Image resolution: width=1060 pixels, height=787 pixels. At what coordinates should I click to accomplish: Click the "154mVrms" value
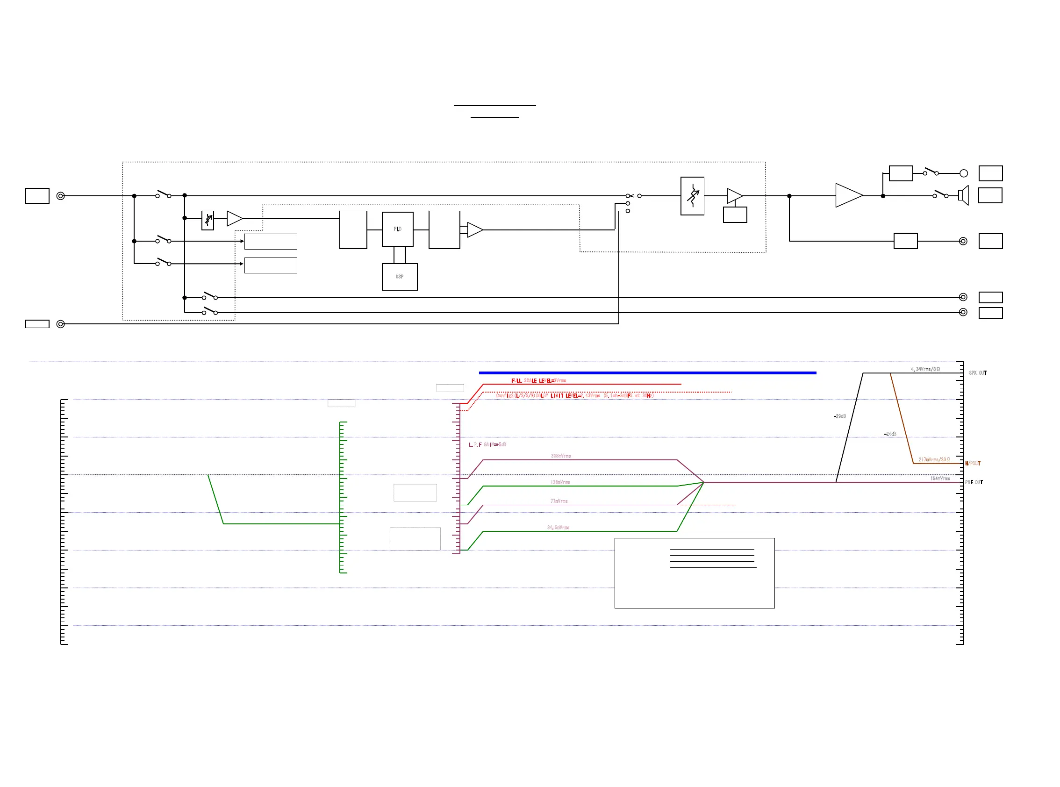coord(940,478)
